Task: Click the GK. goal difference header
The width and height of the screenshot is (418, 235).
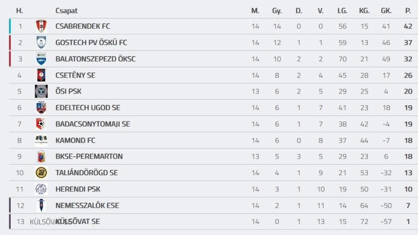Action: pos(385,11)
